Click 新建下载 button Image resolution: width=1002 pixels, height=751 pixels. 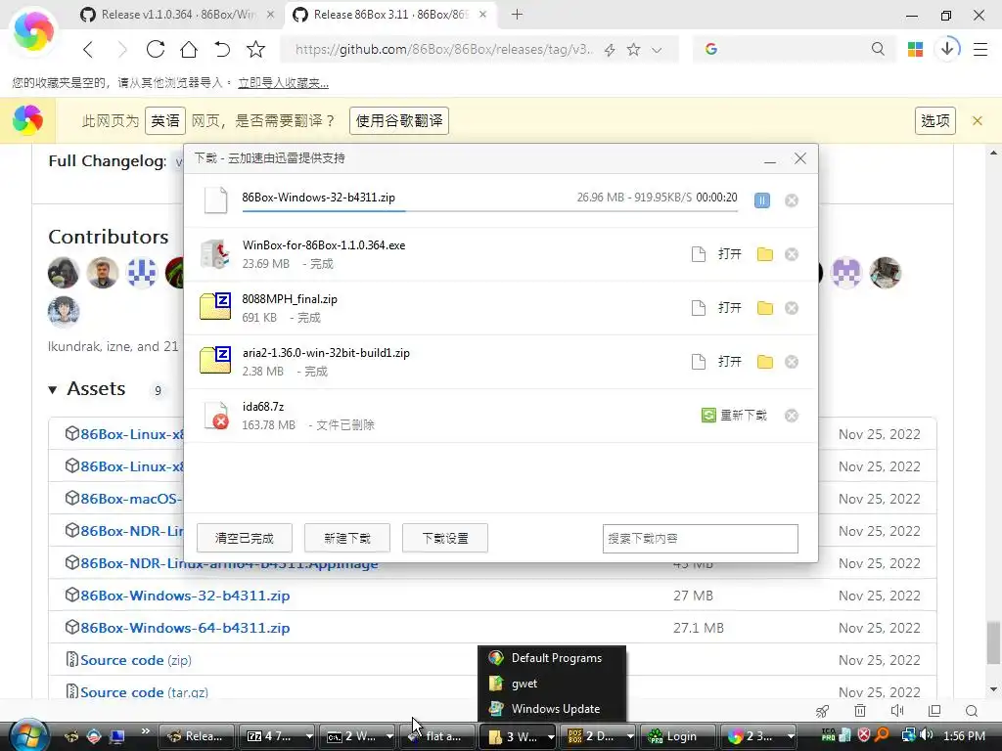pyautogui.click(x=347, y=539)
